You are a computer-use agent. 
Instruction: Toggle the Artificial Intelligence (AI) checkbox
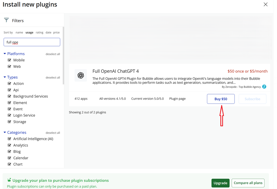[9, 139]
